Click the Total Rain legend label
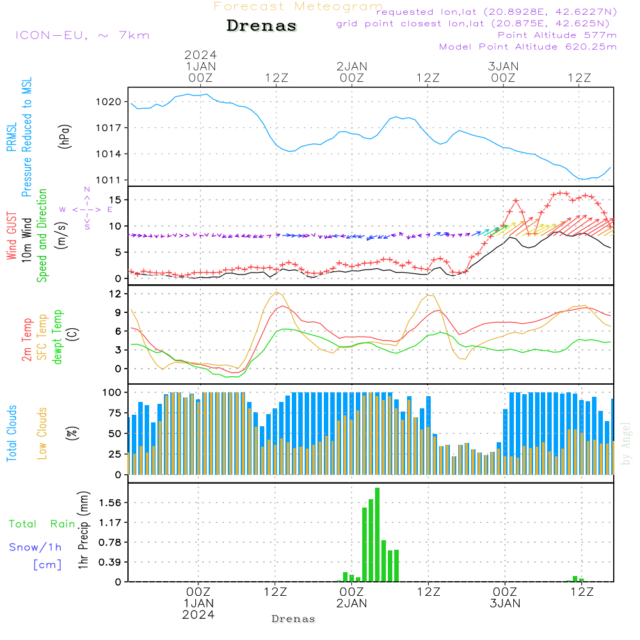Image resolution: width=640 pixels, height=640 pixels. tap(42, 524)
